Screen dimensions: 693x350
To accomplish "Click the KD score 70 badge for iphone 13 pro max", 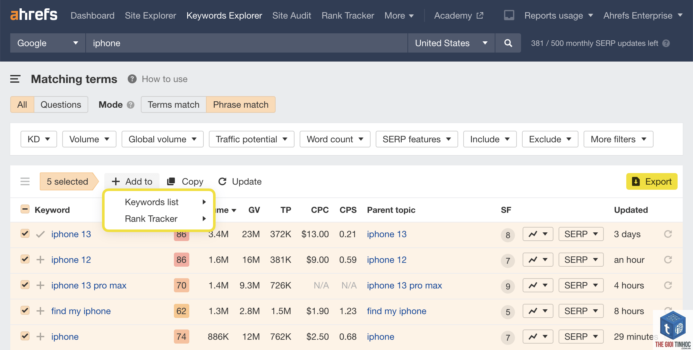I will pos(181,285).
